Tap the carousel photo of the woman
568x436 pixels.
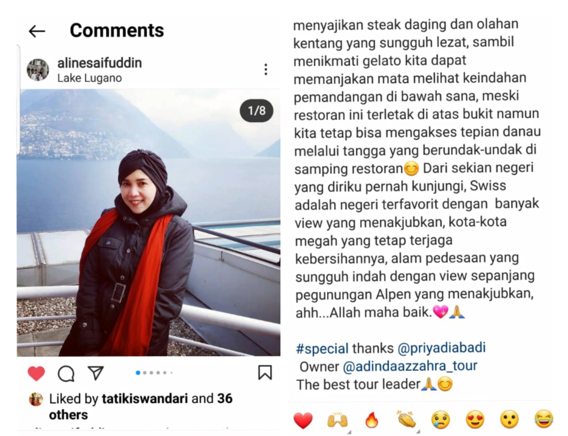(x=148, y=223)
